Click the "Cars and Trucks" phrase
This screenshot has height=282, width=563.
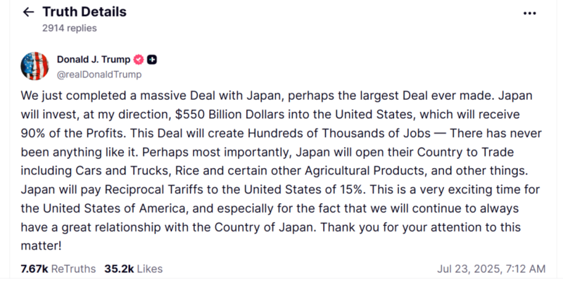(x=122, y=170)
